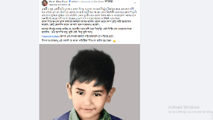Click the 'added a new photo' header text

[x=88, y=1]
